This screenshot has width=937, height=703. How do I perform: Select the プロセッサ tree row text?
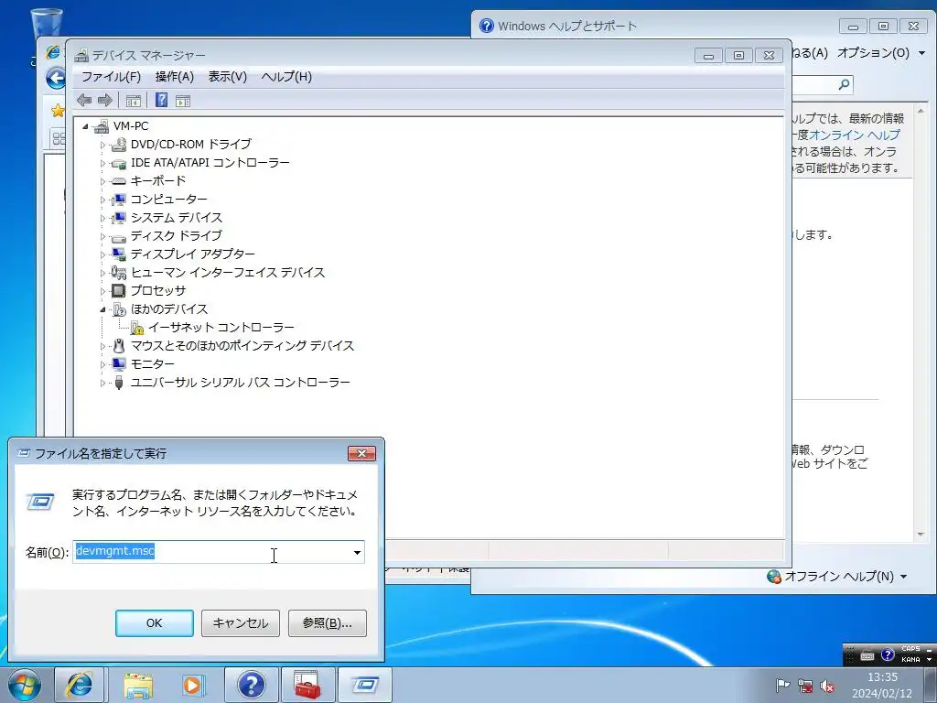click(158, 290)
